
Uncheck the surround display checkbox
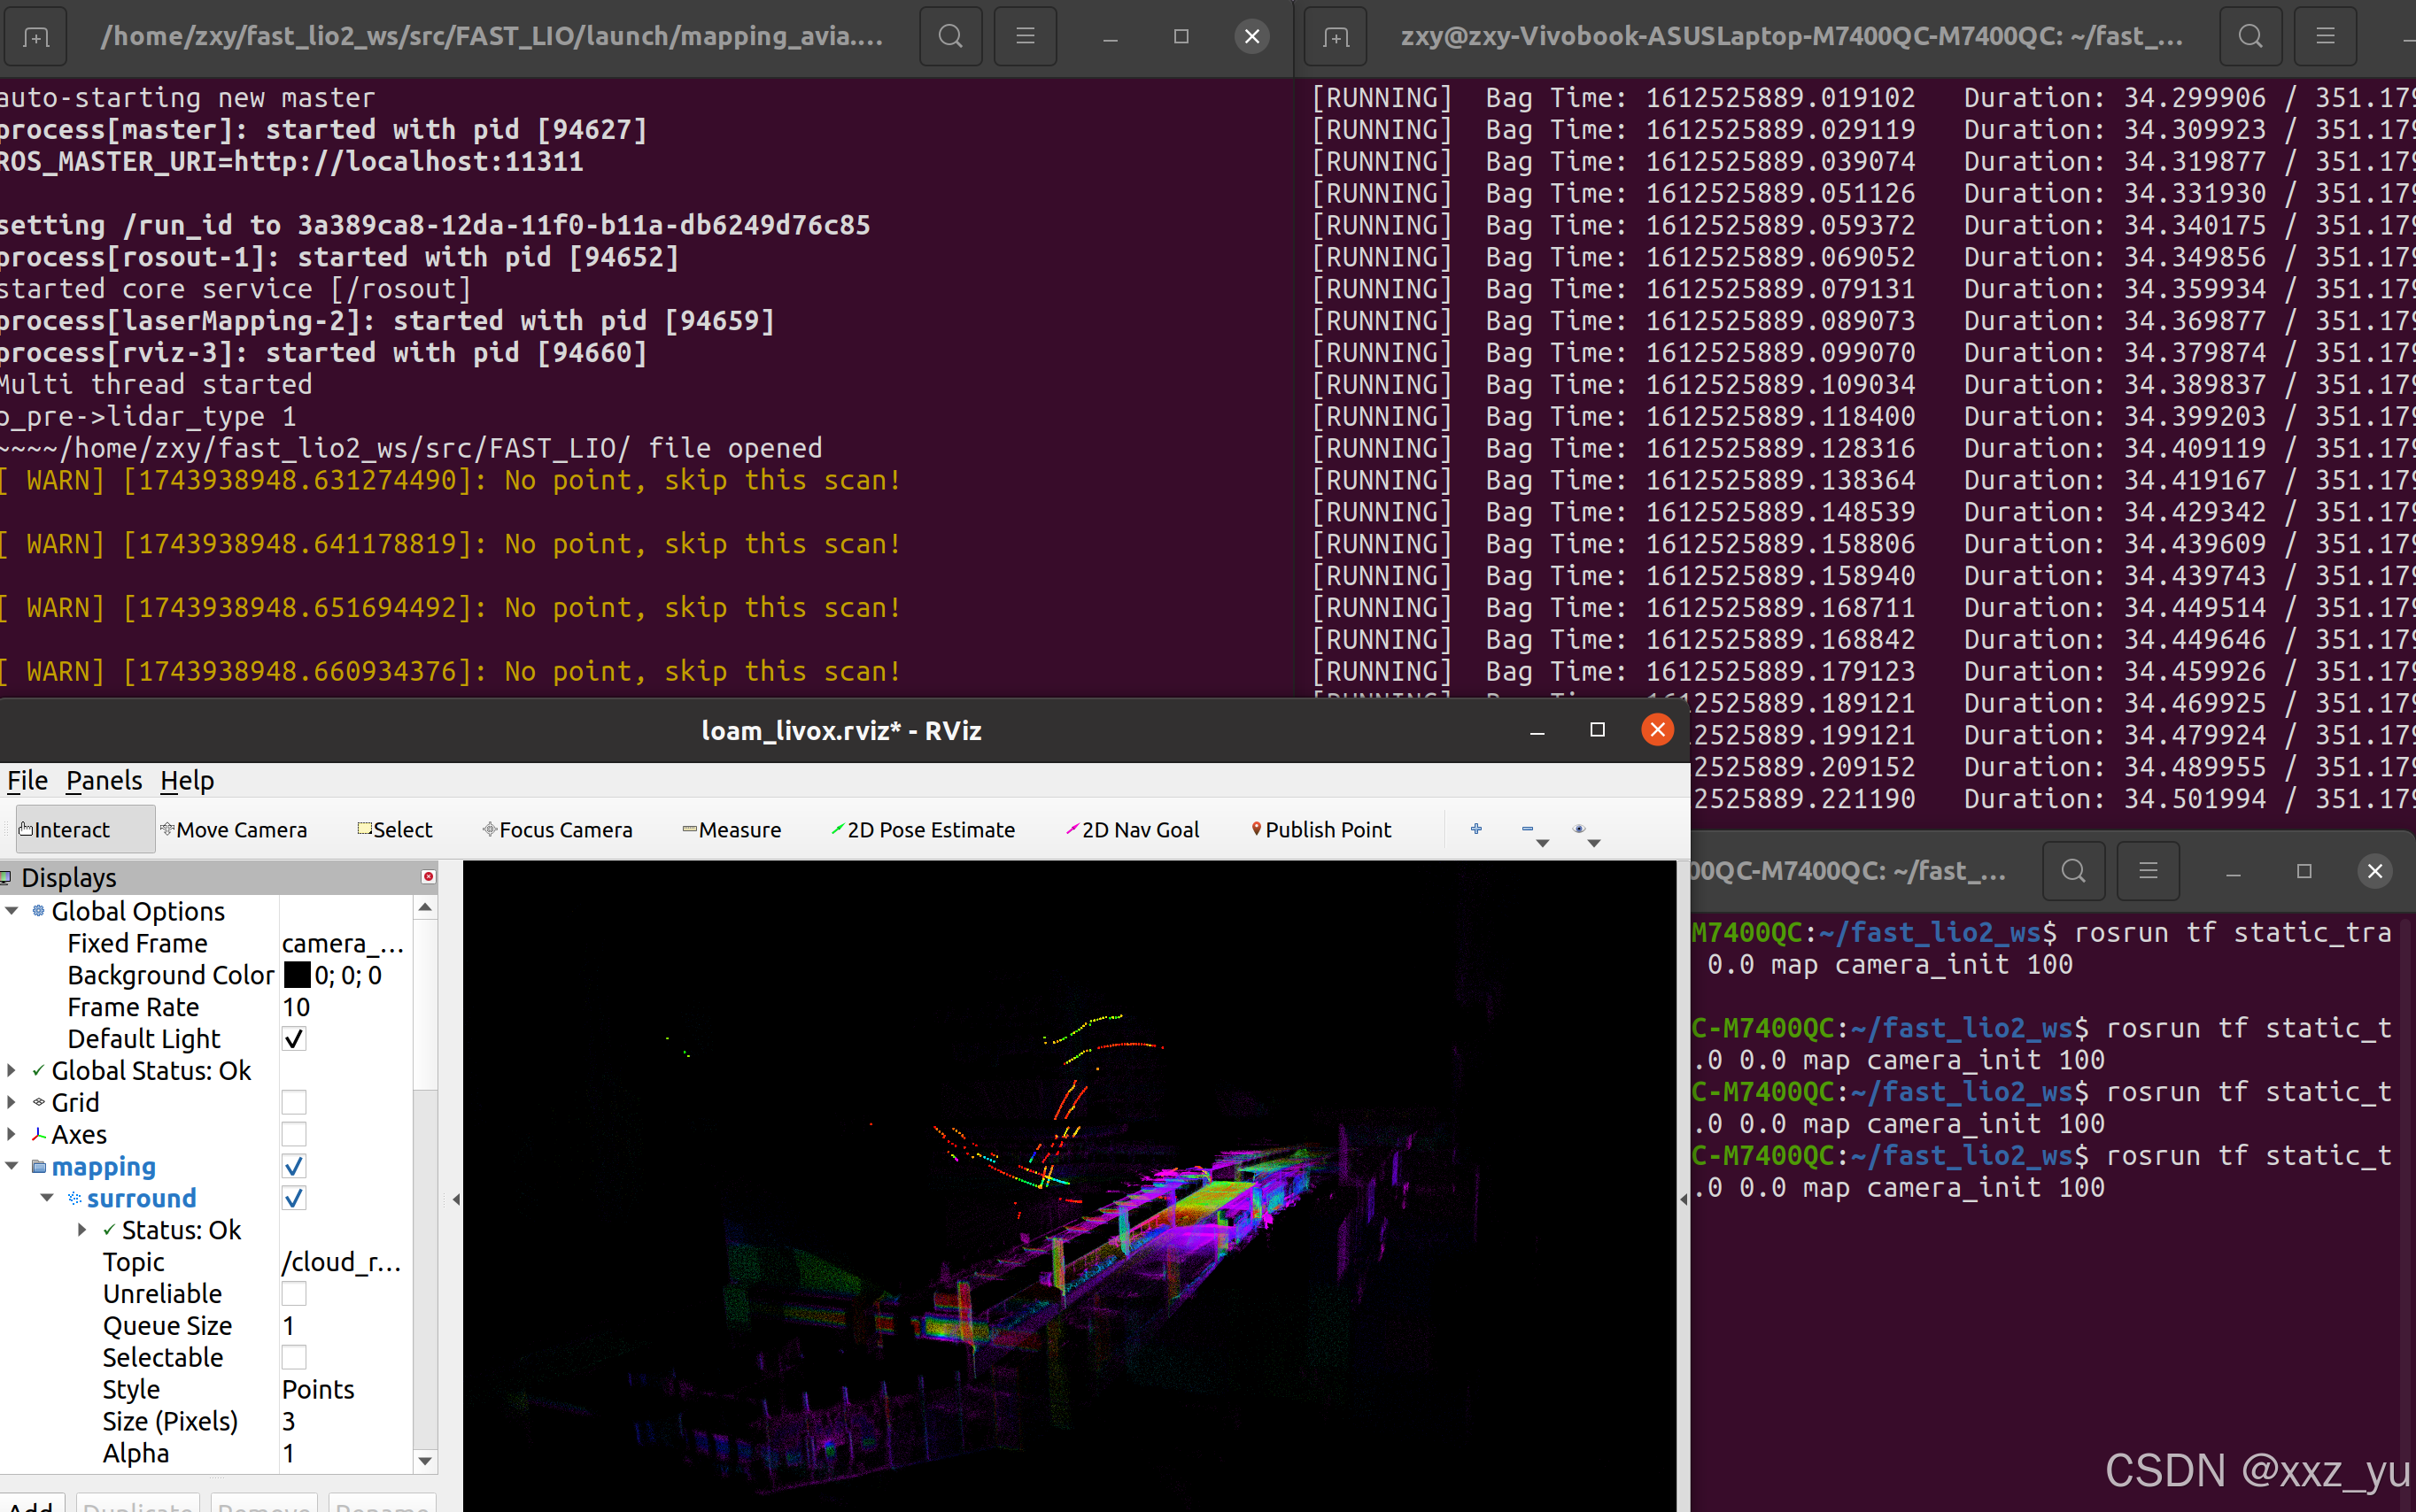(x=293, y=1198)
